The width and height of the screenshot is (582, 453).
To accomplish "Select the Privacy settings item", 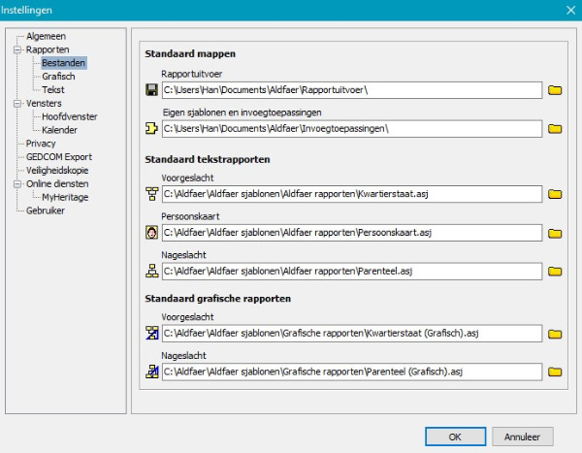I will tap(41, 144).
